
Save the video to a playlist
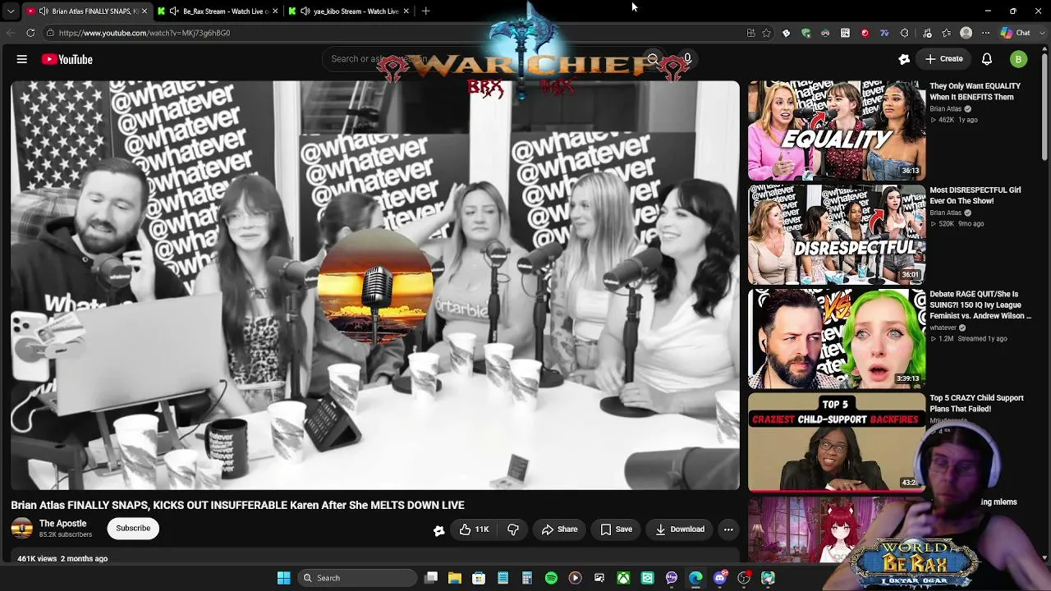616,529
